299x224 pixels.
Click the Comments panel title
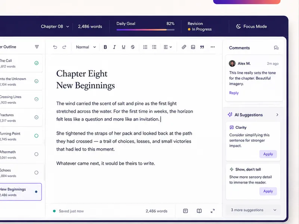click(239, 48)
